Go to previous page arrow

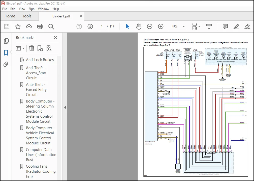point(79,27)
